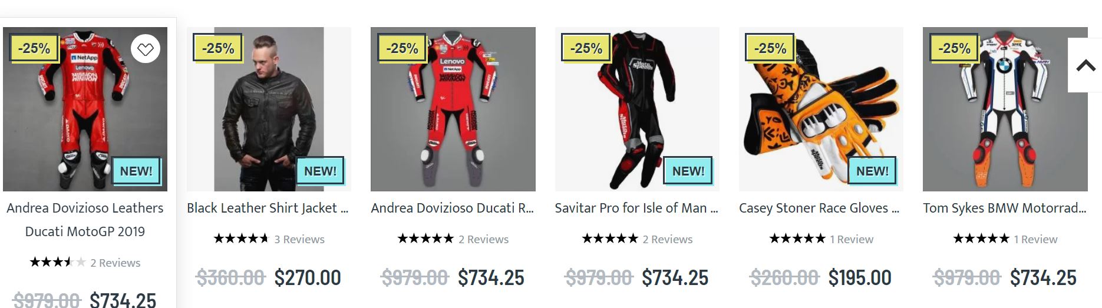Open Savitar Pro for Isle of Man title

tap(636, 208)
